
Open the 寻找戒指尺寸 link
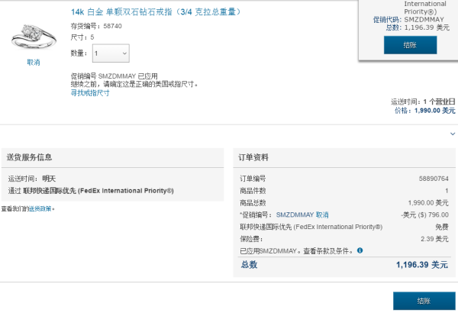pyautogui.click(x=90, y=93)
